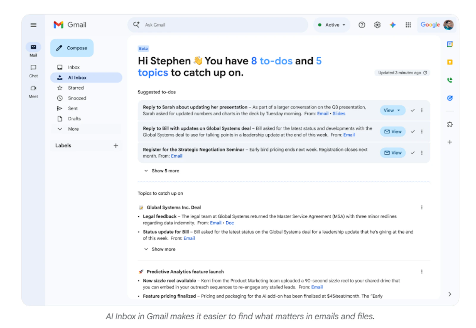The image size is (476, 328).
Task: Open the Gemini sparkle icon
Action: point(393,25)
